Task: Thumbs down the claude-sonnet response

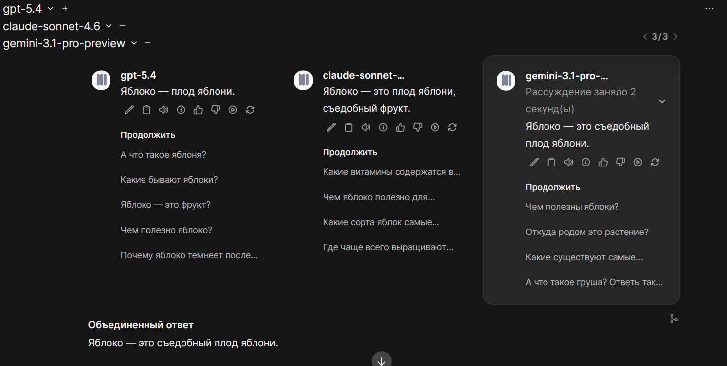Action: coord(418,128)
